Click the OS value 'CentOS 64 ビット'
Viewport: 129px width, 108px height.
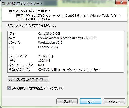[49, 47]
